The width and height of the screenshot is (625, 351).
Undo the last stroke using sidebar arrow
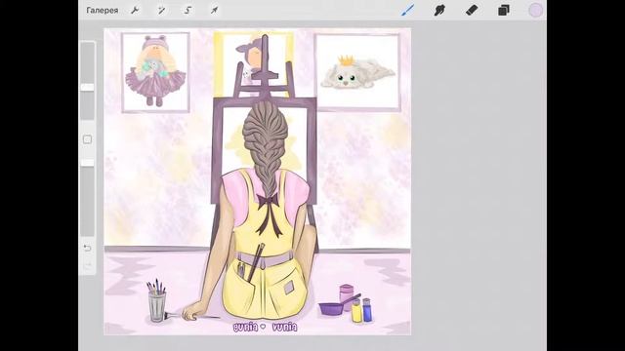(x=88, y=248)
